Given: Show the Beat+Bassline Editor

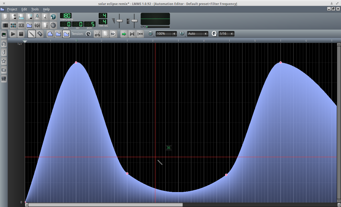Looking at the screenshot, I should point(13,25).
